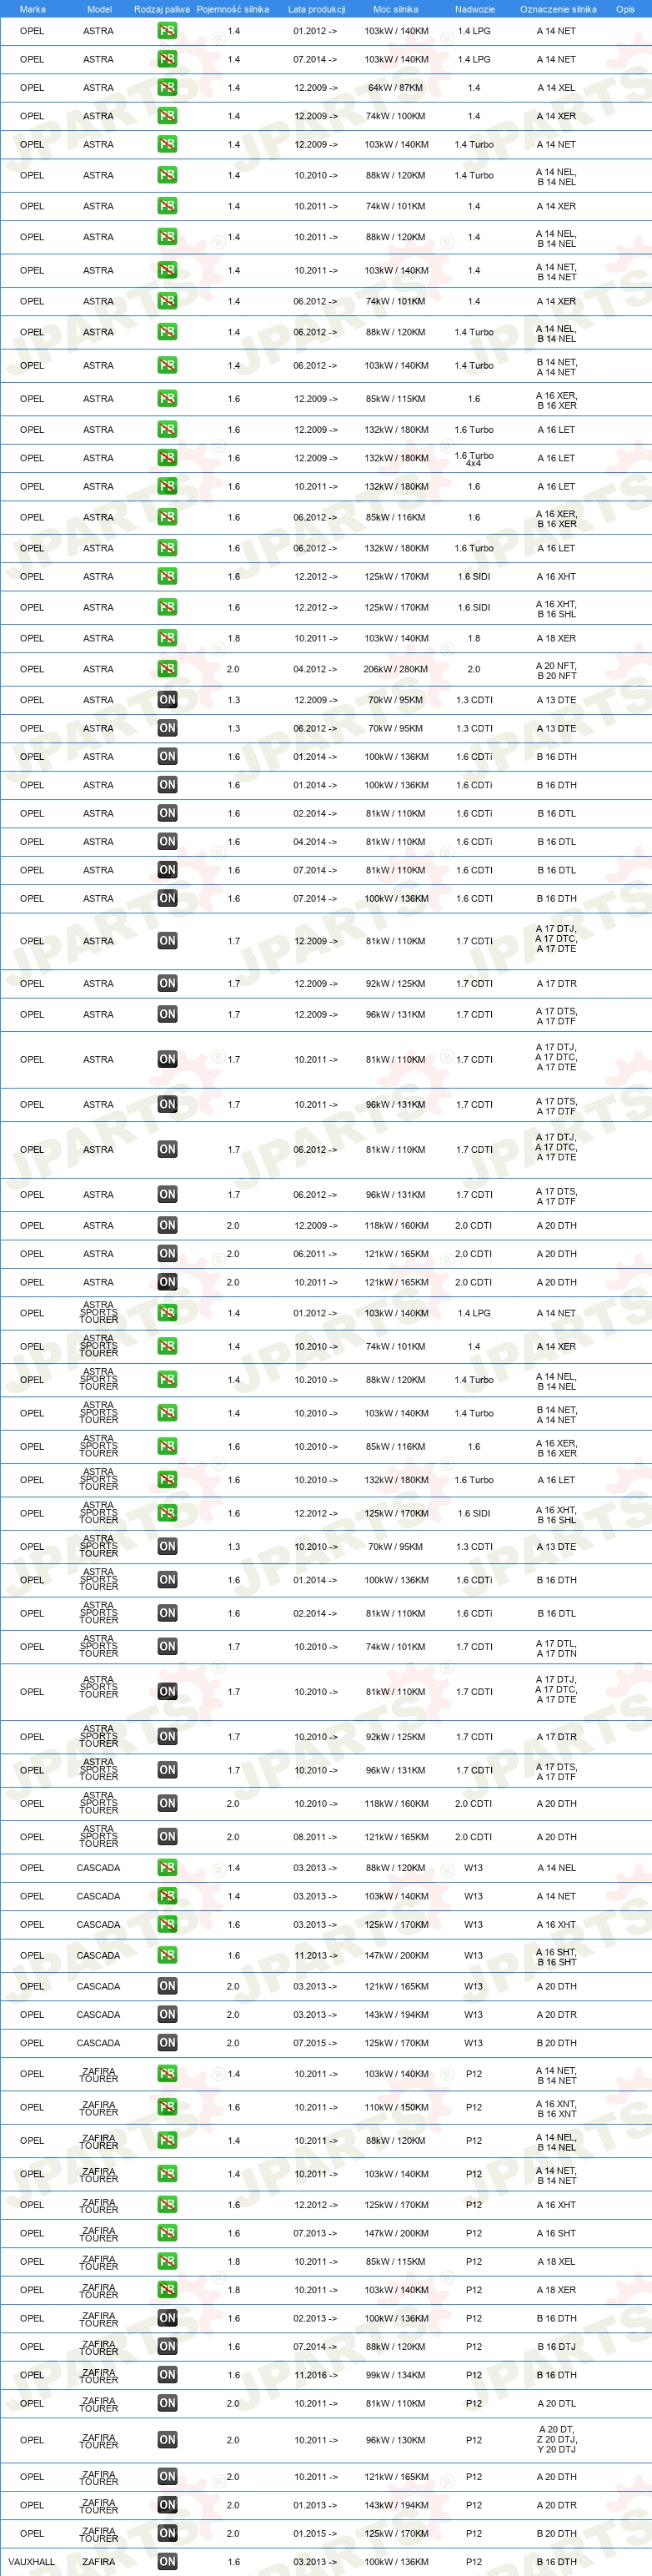Click the 64kW / 87KM power cell
Screen dimensions: 652x2576
(396, 88)
